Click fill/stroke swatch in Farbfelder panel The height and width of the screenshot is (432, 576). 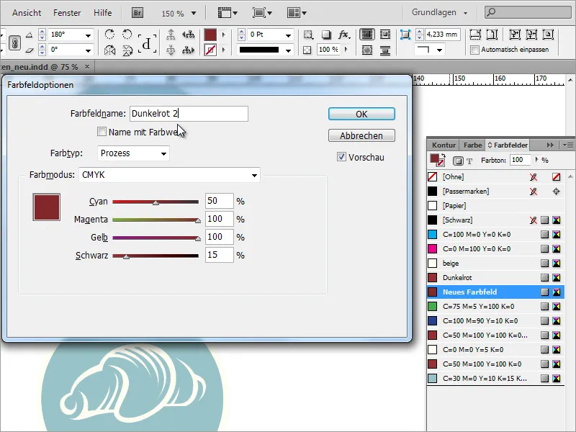click(437, 160)
